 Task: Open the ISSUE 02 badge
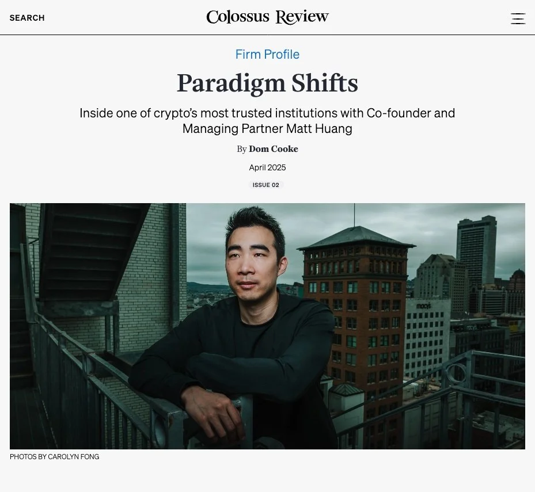tap(266, 185)
